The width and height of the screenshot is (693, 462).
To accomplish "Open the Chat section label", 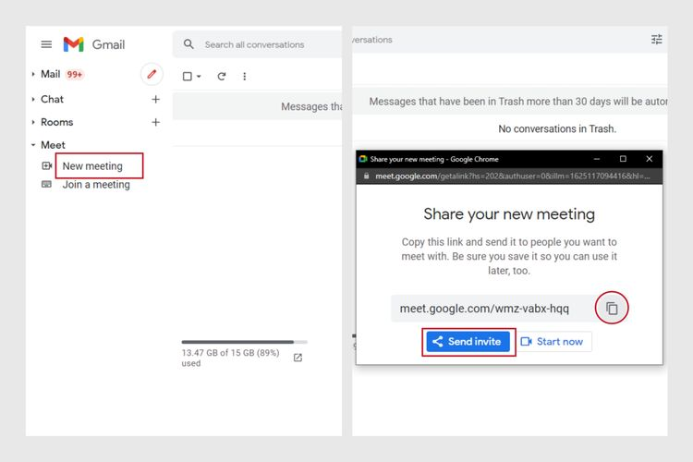I will [x=52, y=99].
